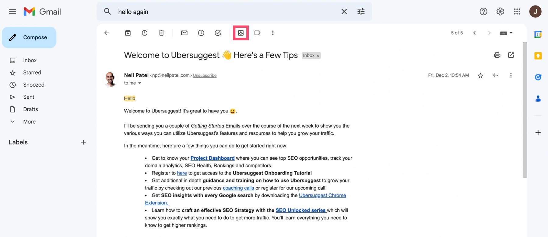Open the Google apps grid

(x=517, y=12)
